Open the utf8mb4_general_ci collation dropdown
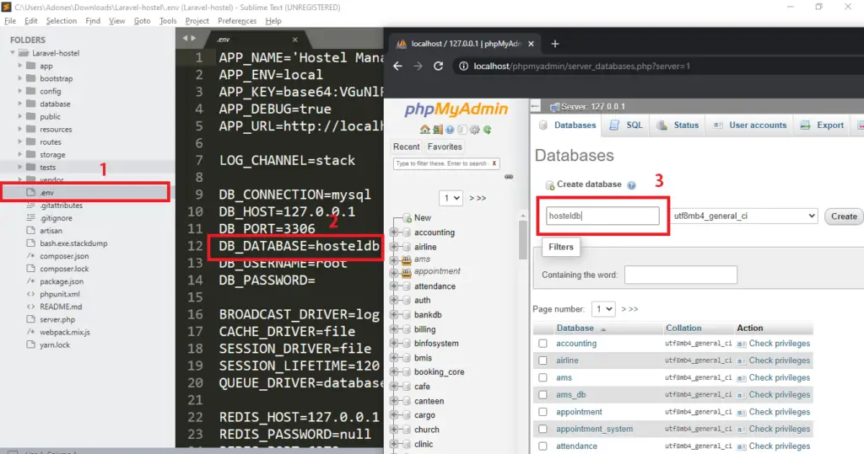864x454 pixels. (743, 216)
